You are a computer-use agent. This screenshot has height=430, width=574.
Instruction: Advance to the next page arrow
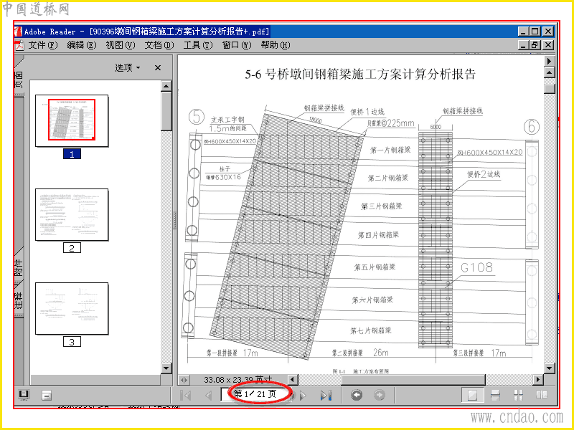303,396
